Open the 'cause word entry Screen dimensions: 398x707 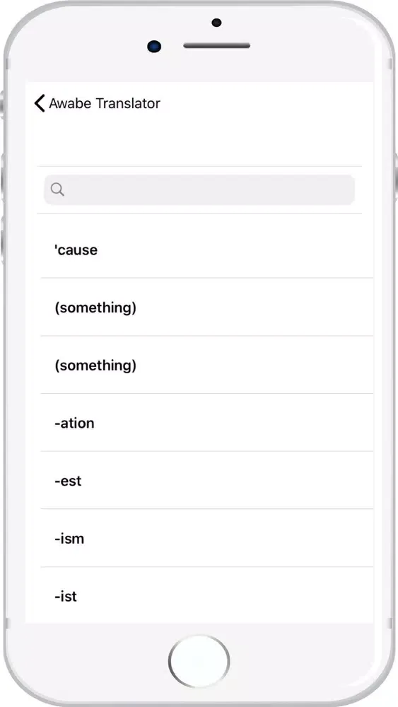tap(207, 250)
